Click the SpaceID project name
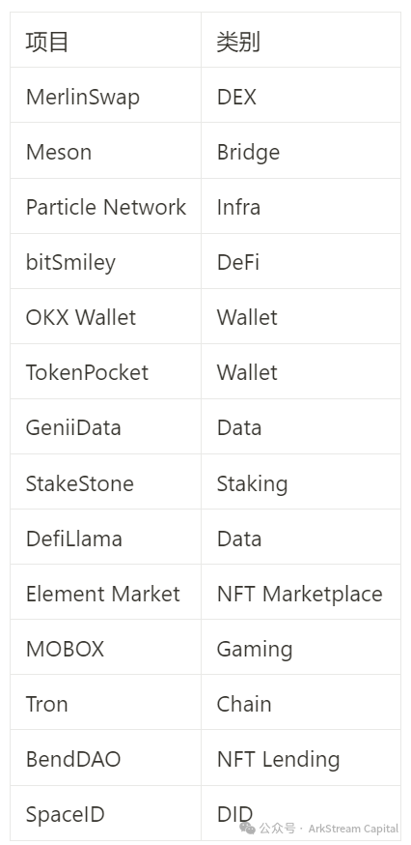This screenshot has height=845, width=411. coord(65,814)
